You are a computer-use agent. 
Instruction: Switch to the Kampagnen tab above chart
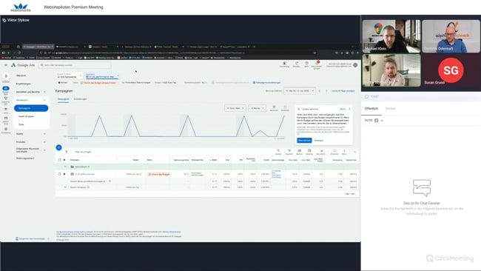point(64,99)
